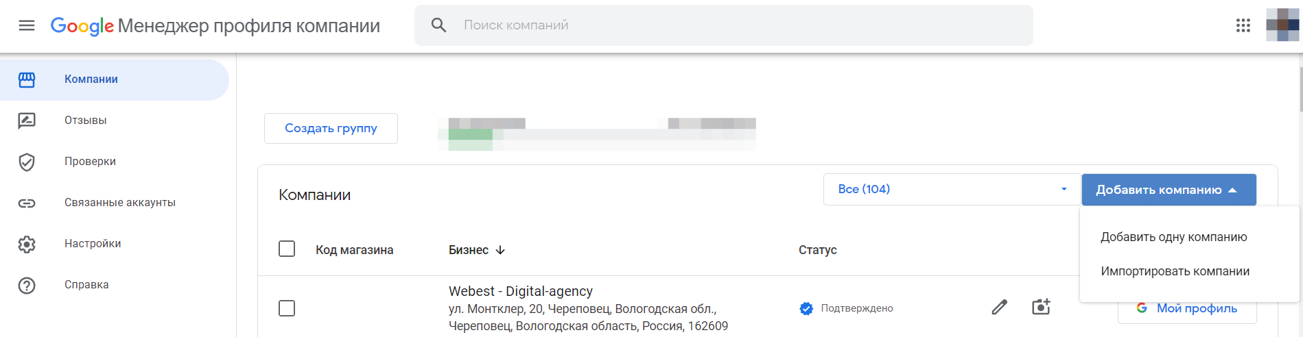Choose Импортировать компании from the menu
Screen dimensions: 1303x337
pyautogui.click(x=1175, y=271)
